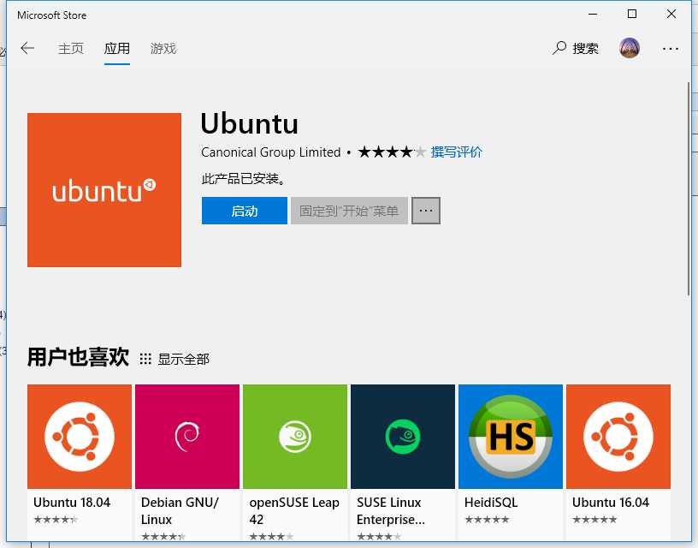The height and width of the screenshot is (548, 698).
Task: Click 显示全部 show all link
Action: (183, 359)
